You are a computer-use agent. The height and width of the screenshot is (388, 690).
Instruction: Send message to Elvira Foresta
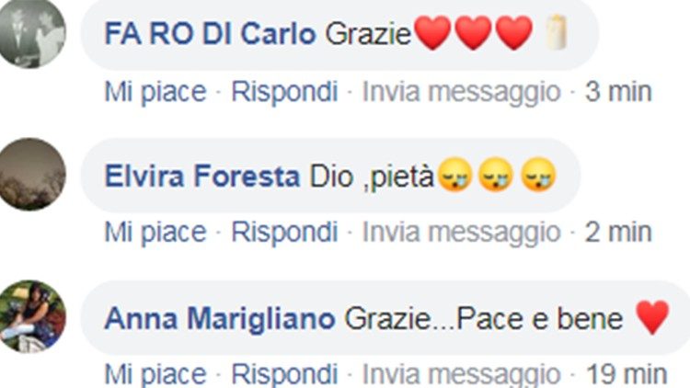[461, 232]
